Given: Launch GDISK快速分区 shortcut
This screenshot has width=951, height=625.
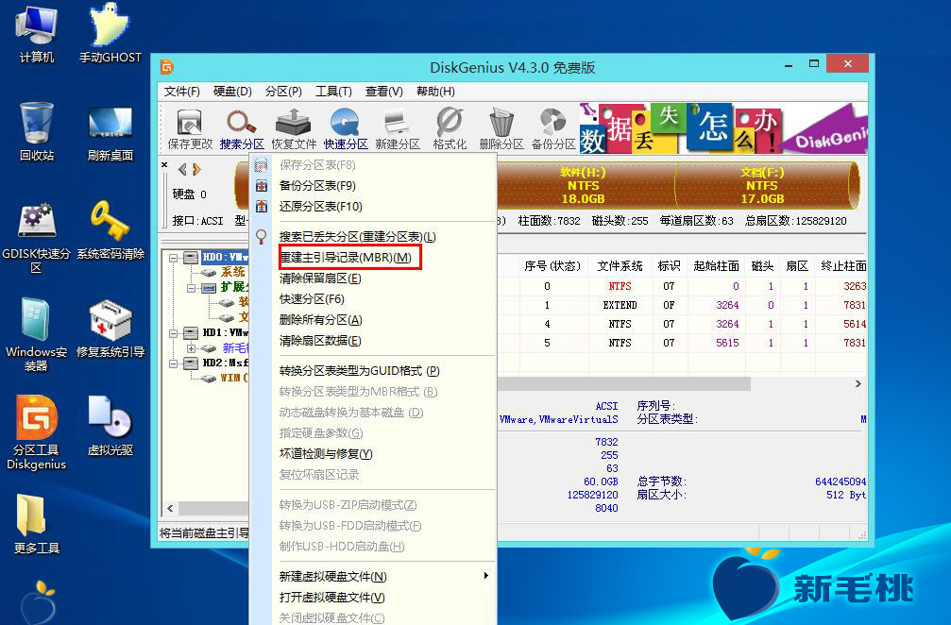Looking at the screenshot, I should tap(37, 238).
